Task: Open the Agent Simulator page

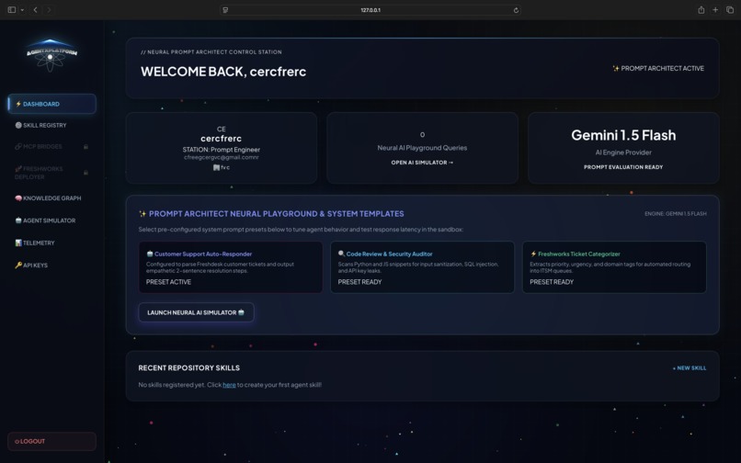Action: [52, 220]
